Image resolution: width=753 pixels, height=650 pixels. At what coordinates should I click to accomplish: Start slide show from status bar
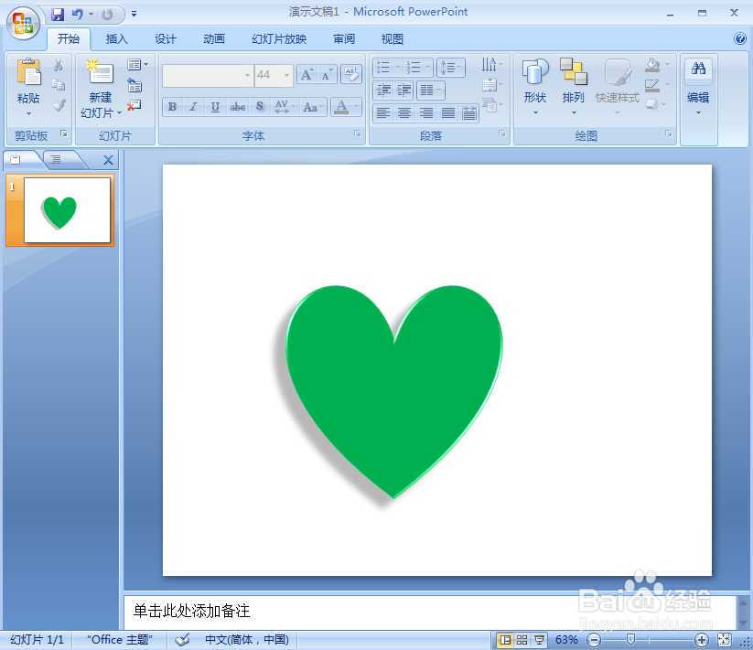539,639
